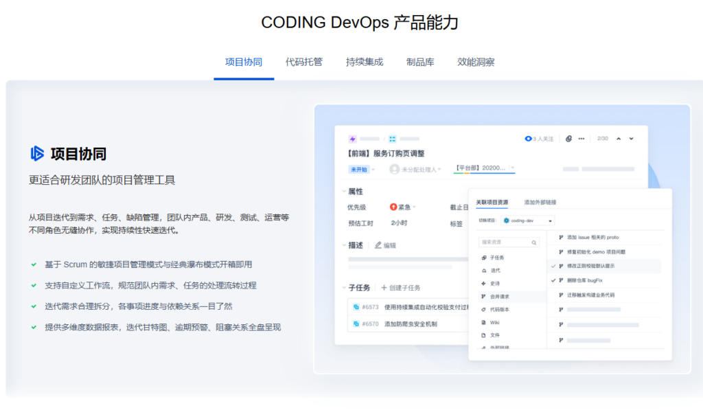Click the 搜索资源 search field

point(509,242)
